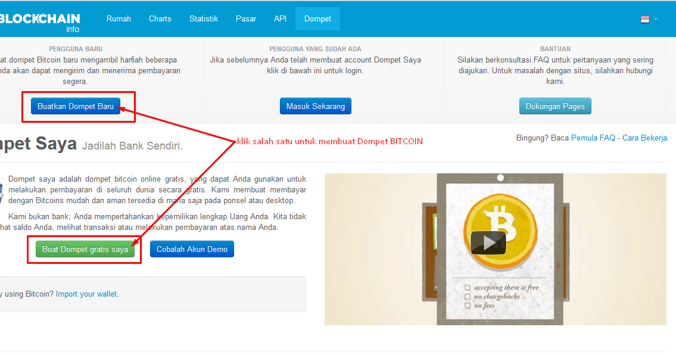676x355 pixels.
Task: Follow the Import your wallet link
Action: click(x=86, y=294)
